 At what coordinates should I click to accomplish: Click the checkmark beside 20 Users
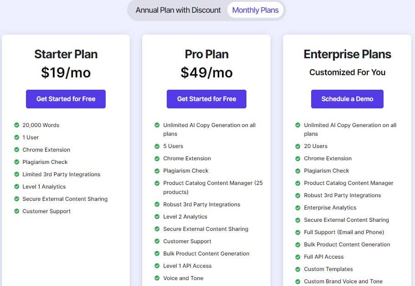pyautogui.click(x=298, y=146)
